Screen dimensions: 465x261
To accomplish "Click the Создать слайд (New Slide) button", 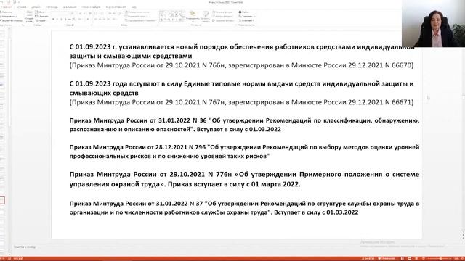I will [x=29, y=17].
